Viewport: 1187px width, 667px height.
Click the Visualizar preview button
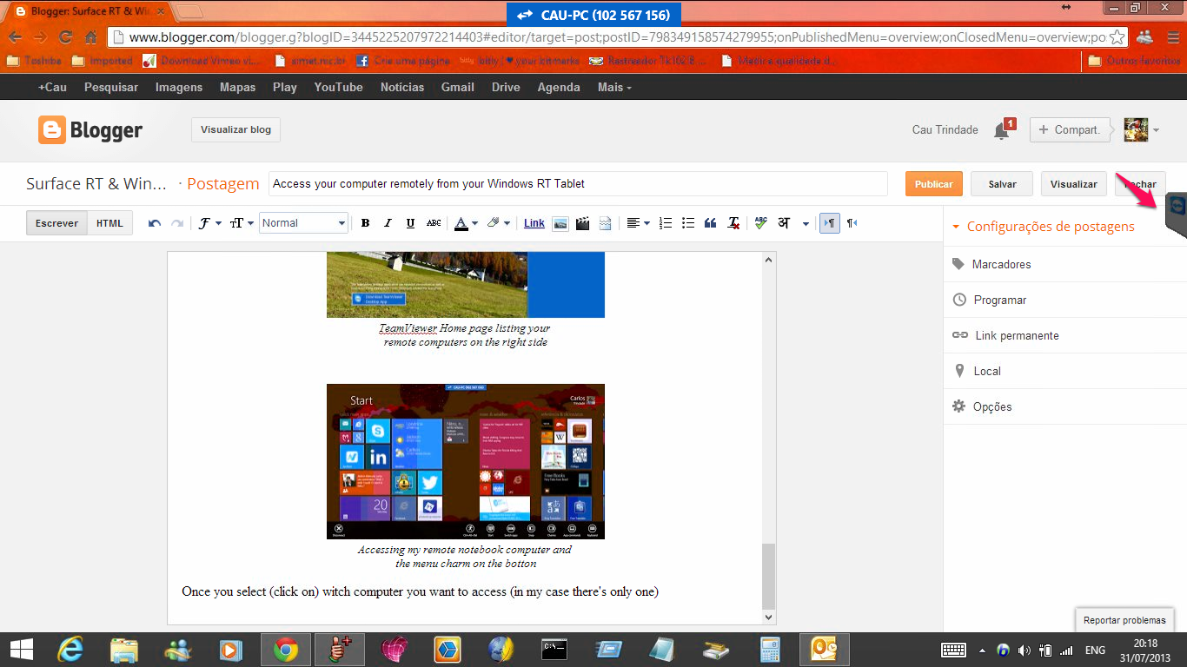pyautogui.click(x=1074, y=184)
